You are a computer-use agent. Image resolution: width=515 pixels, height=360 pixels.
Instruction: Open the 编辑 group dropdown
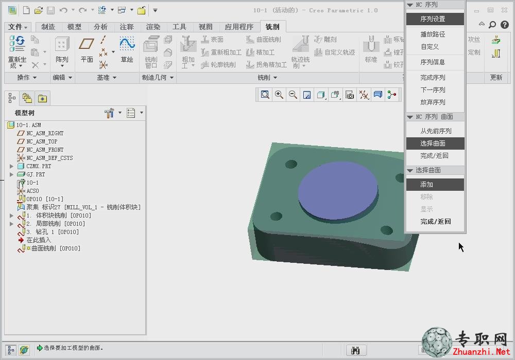(62, 78)
